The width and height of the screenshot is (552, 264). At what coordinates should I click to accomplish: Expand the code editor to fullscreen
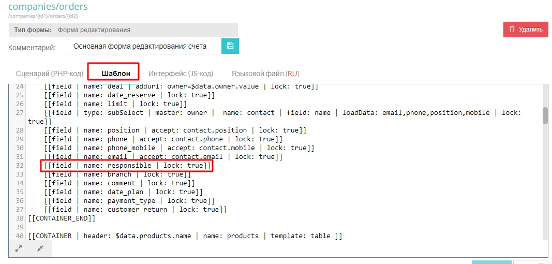19,249
